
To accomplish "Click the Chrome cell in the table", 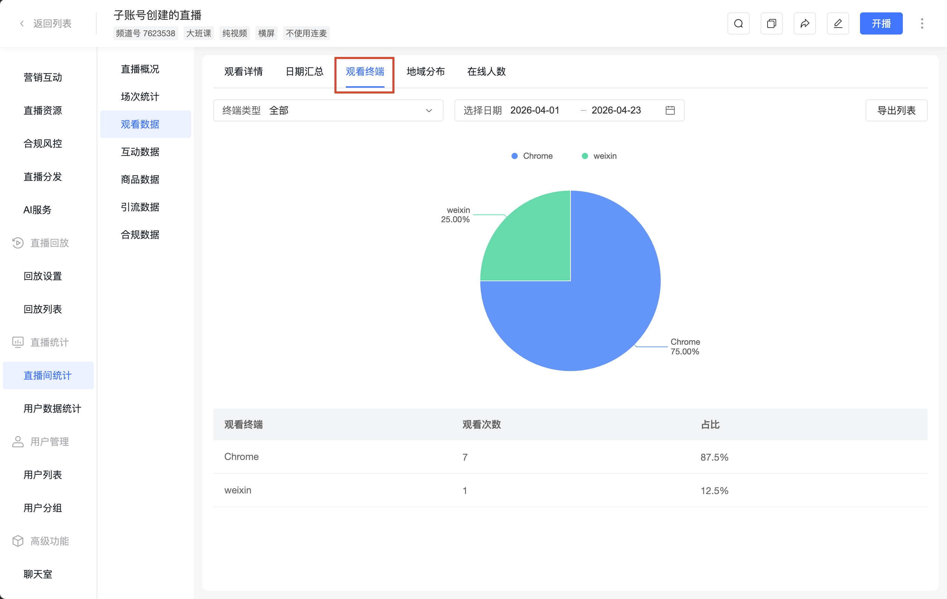I will [x=242, y=457].
